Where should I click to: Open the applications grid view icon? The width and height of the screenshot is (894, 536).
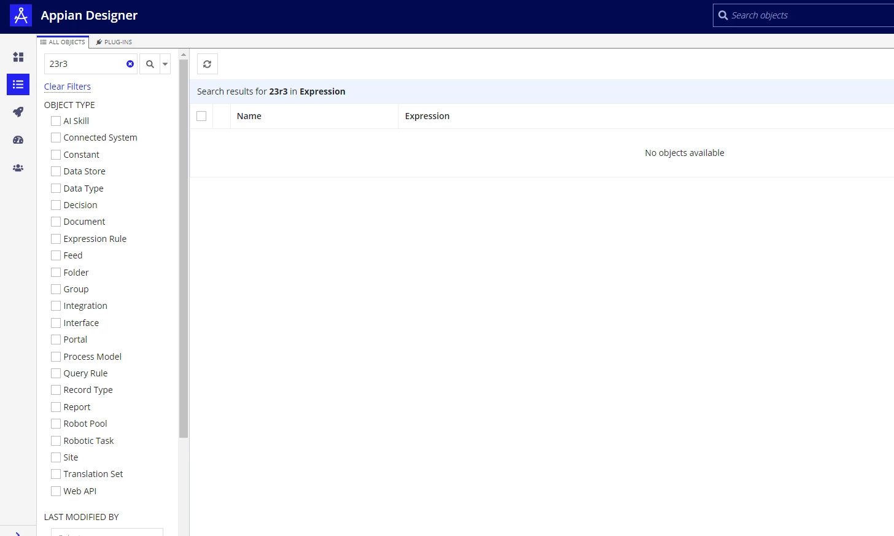(x=18, y=57)
